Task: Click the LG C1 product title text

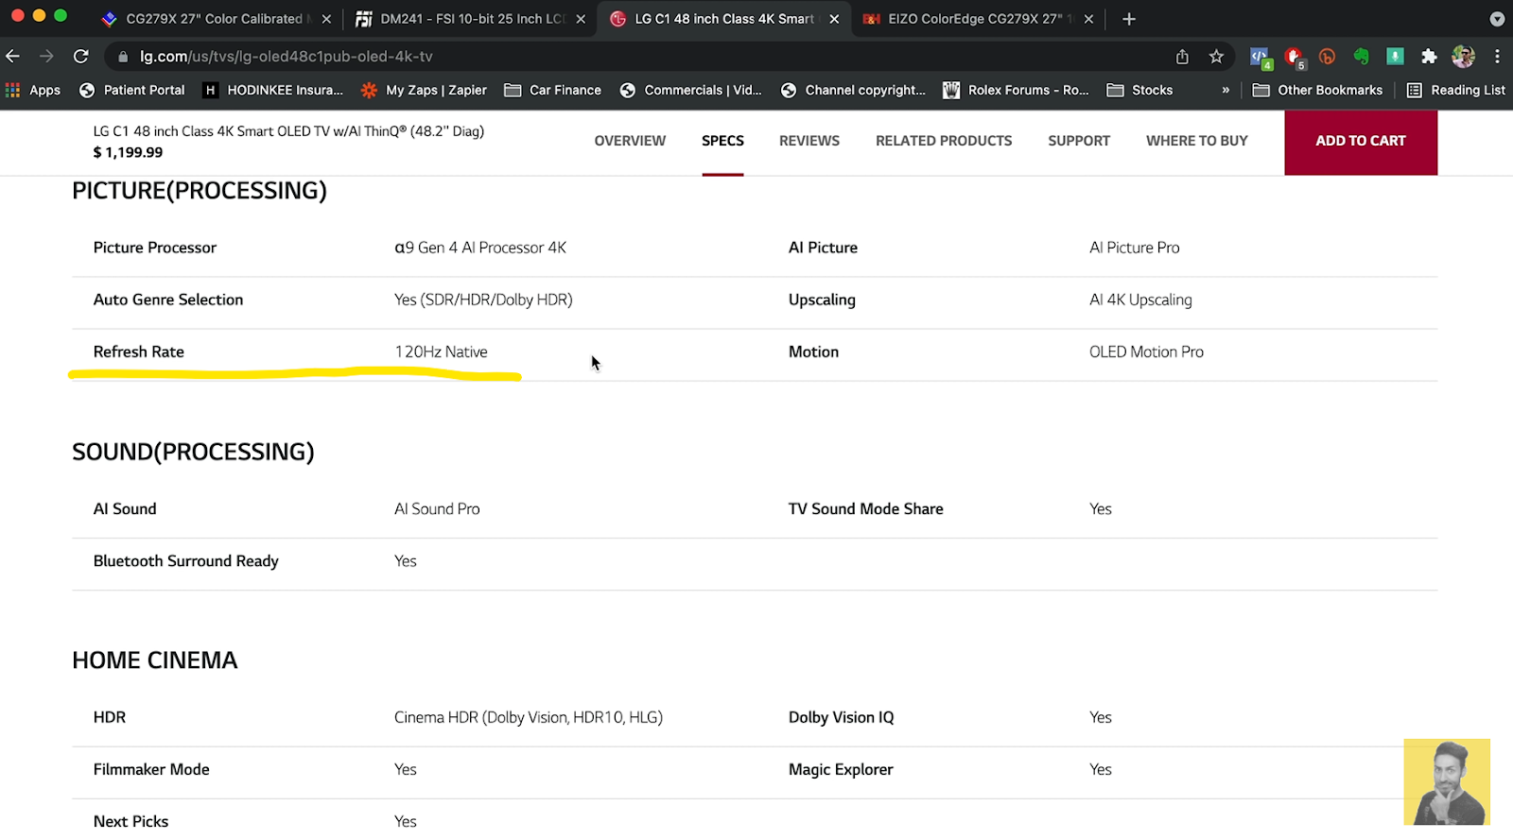Action: pyautogui.click(x=288, y=131)
